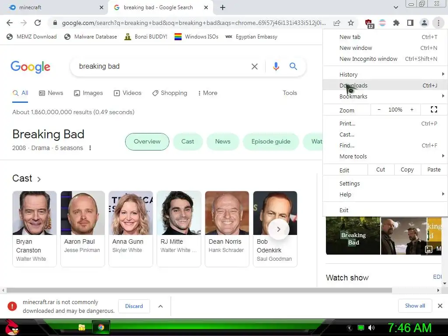448x336 pixels.
Task: Click the tab search dropdown arrow
Action: (395, 7)
